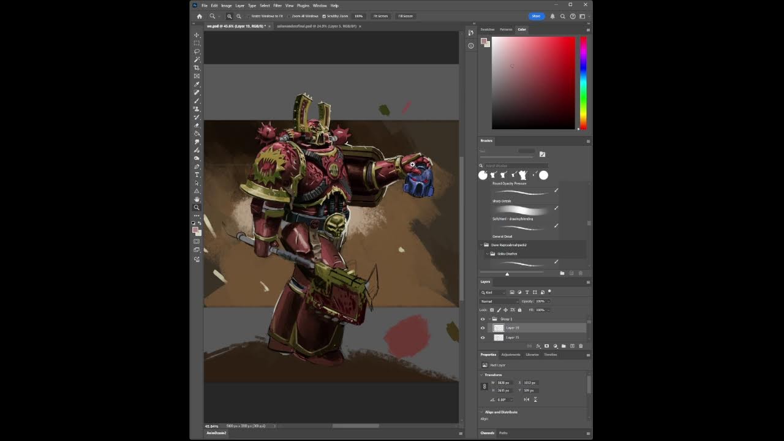This screenshot has height=441, width=784.
Task: Click the vertical hue slider
Action: [583, 83]
